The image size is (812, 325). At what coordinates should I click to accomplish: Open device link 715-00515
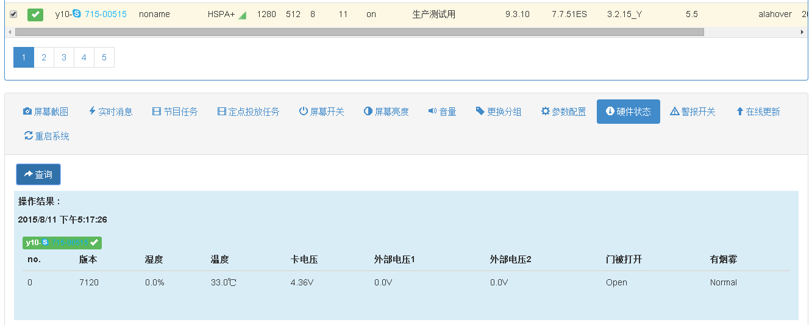pos(105,14)
